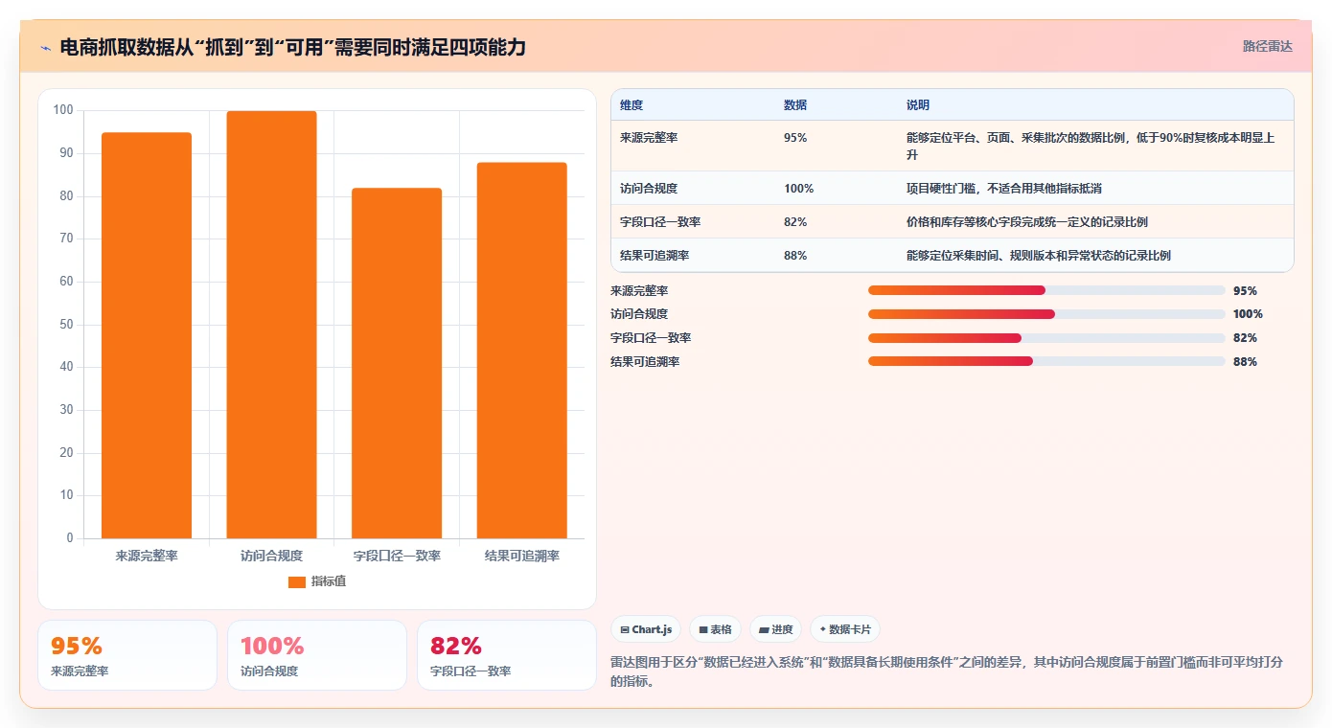Click the 100% value after the progress bar
The image size is (1332, 728).
click(1248, 314)
